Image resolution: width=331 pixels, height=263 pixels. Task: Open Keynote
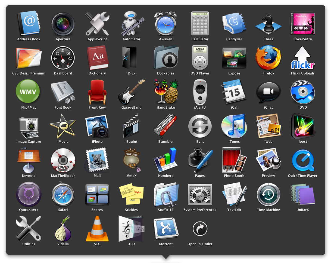tap(29, 160)
